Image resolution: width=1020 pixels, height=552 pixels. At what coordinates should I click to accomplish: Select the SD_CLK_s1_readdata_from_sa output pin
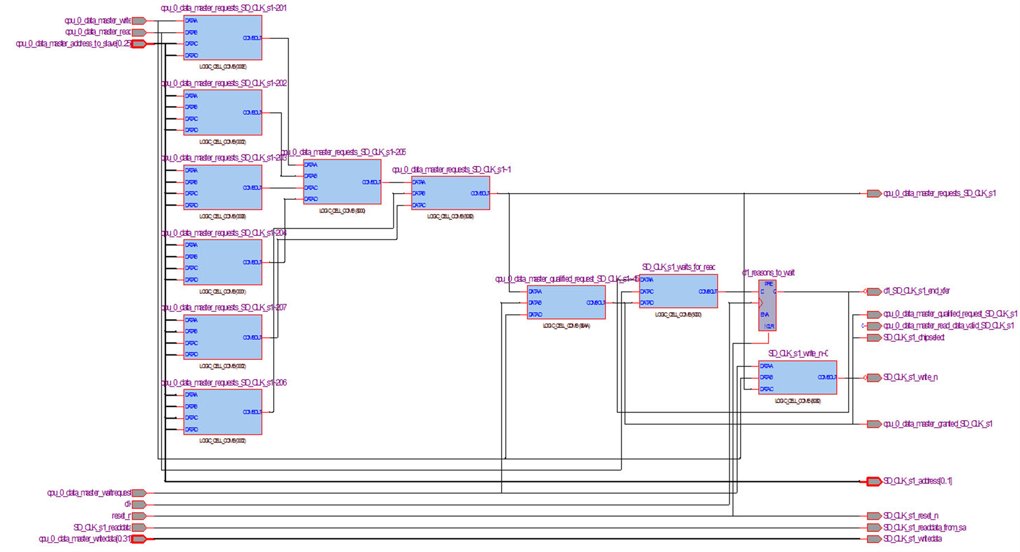pyautogui.click(x=874, y=528)
